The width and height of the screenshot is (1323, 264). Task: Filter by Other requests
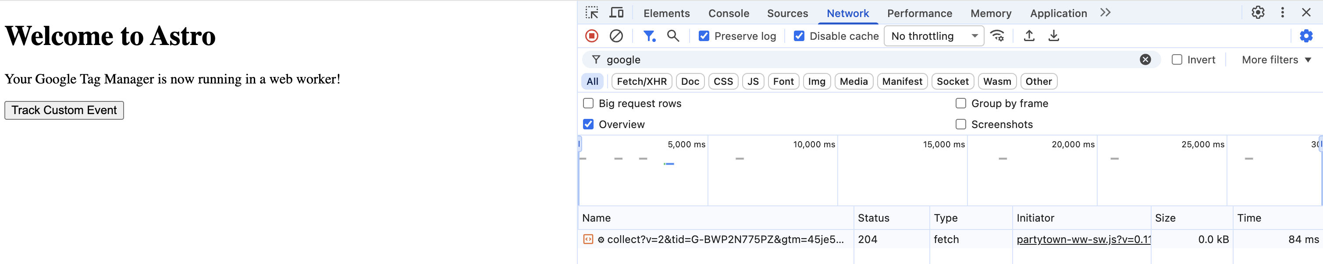[1038, 81]
